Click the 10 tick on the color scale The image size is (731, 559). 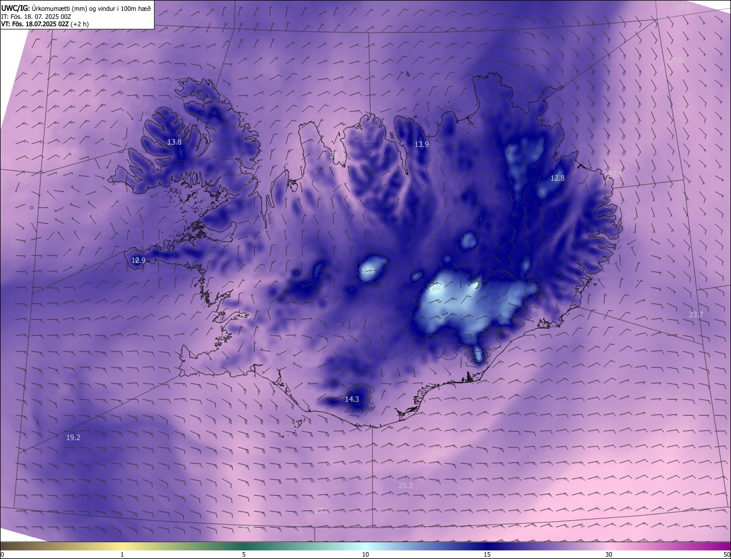(x=365, y=554)
